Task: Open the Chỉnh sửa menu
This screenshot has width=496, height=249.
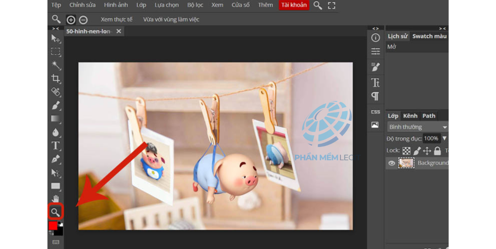Action: (82, 5)
